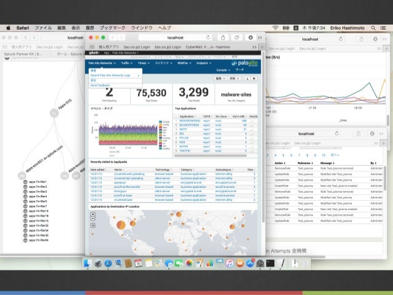Open the Console dropdown menu
The image size is (393, 295).
223,70
